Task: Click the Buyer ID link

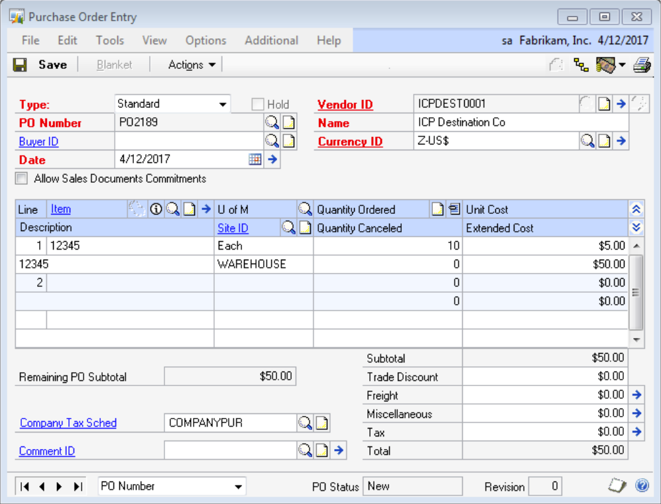Action: (38, 142)
